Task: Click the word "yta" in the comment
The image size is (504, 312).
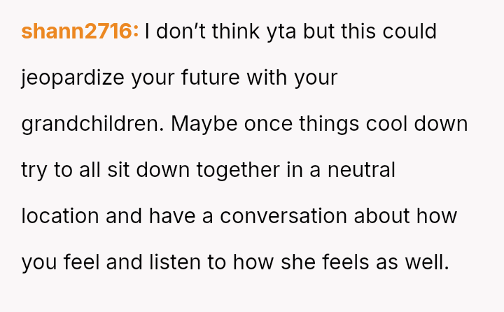Action: coord(267,31)
